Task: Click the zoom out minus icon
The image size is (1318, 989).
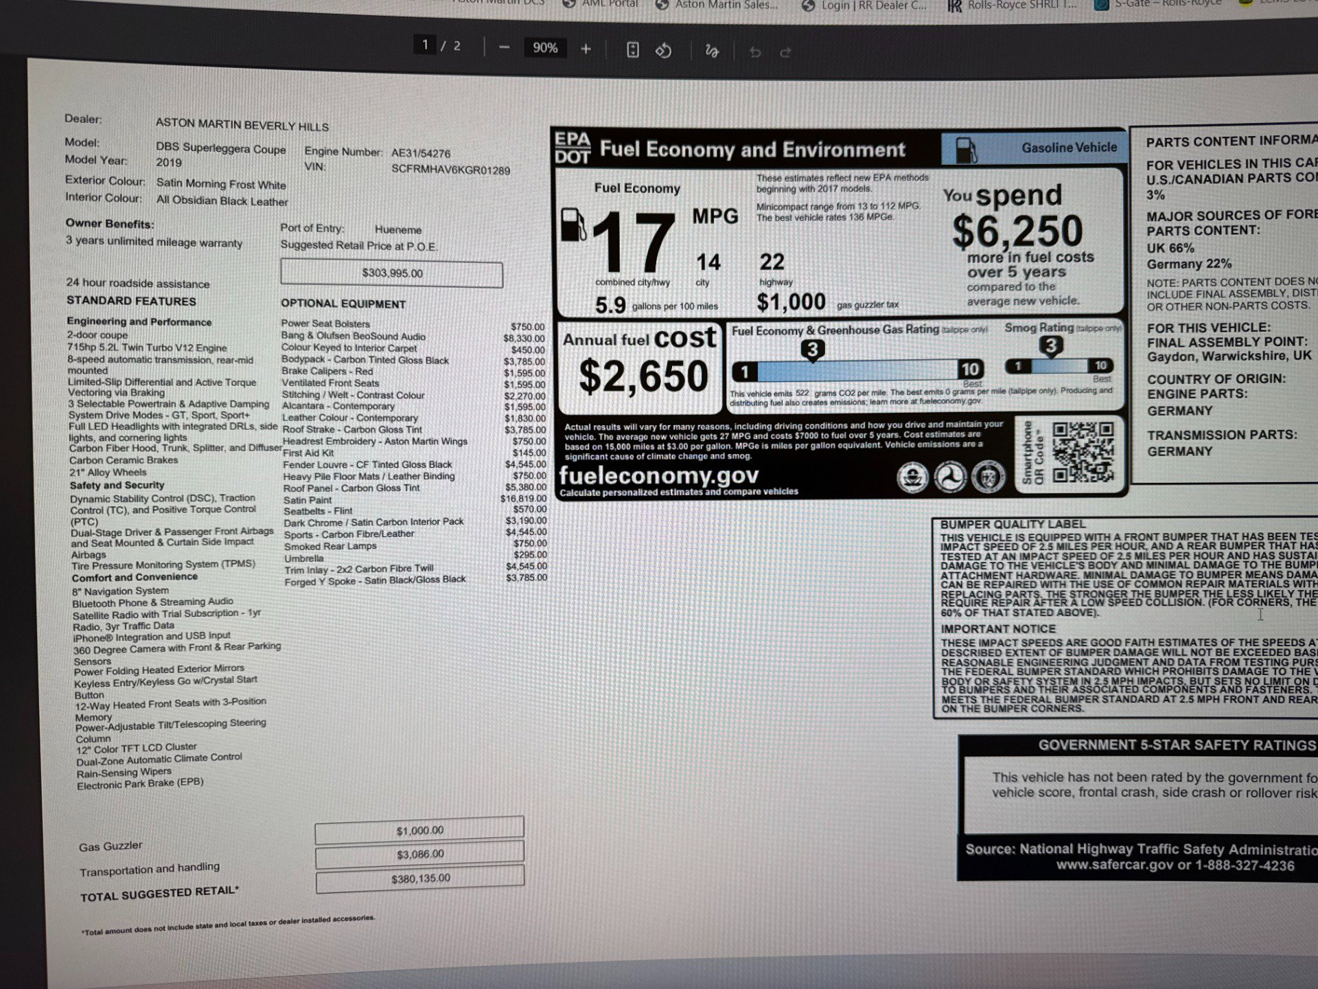Action: point(505,48)
